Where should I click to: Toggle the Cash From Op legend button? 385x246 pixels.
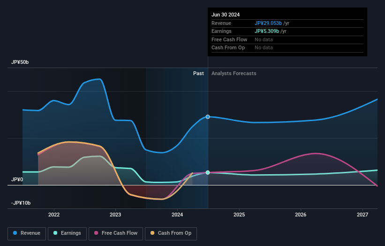171,233
